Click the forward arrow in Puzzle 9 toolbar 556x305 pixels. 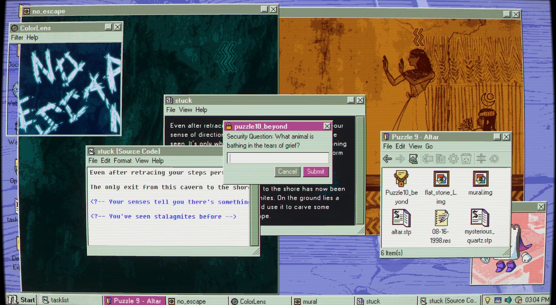400,159
